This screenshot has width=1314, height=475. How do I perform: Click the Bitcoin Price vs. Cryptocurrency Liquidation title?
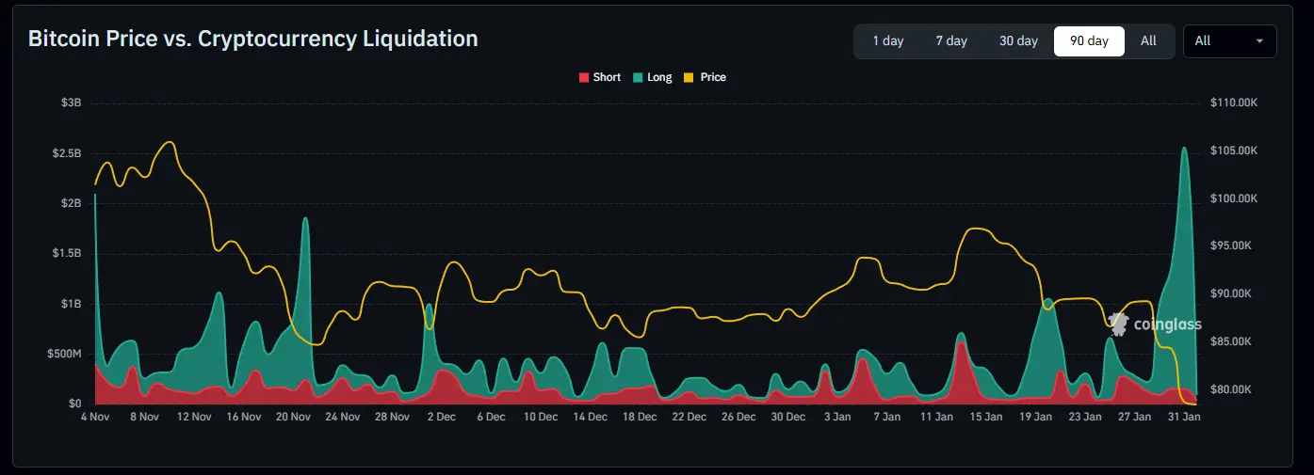click(253, 40)
